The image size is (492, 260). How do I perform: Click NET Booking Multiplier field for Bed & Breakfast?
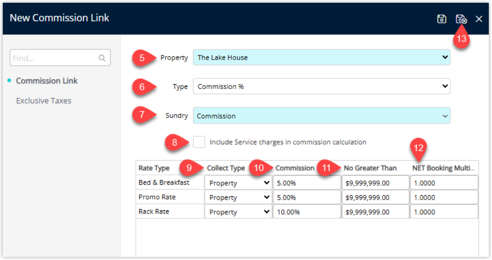(x=444, y=183)
